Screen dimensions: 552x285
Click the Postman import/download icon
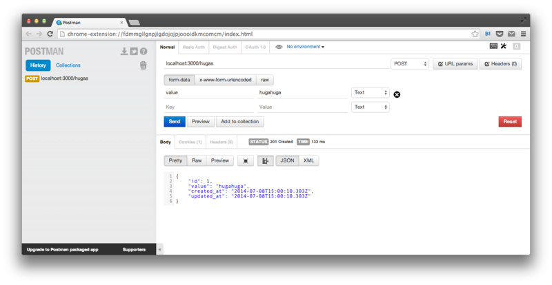[x=124, y=52]
